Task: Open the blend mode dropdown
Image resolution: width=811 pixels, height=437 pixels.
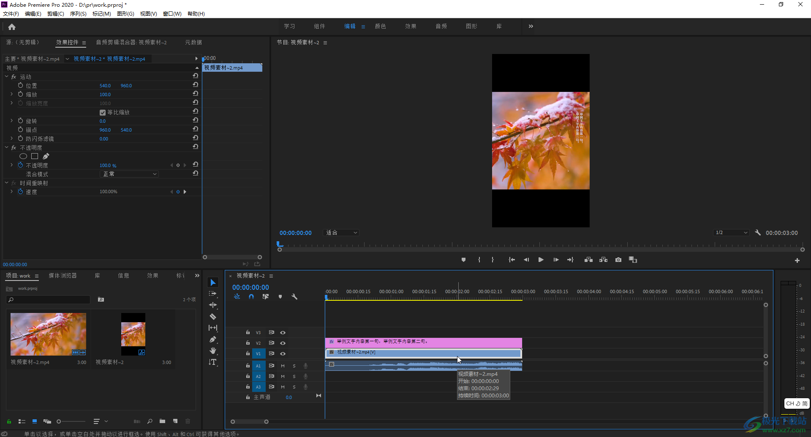Action: click(129, 174)
